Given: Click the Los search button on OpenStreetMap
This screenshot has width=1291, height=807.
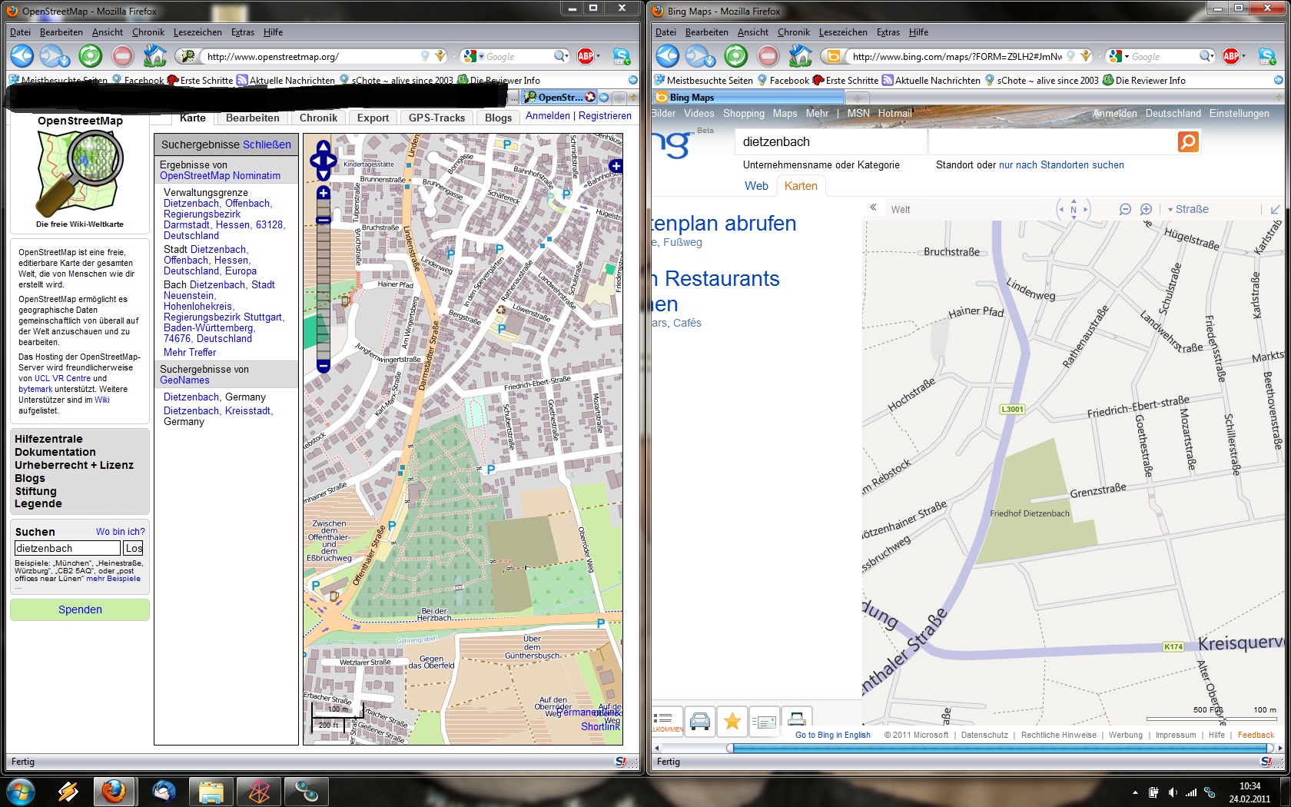Looking at the screenshot, I should pyautogui.click(x=134, y=548).
